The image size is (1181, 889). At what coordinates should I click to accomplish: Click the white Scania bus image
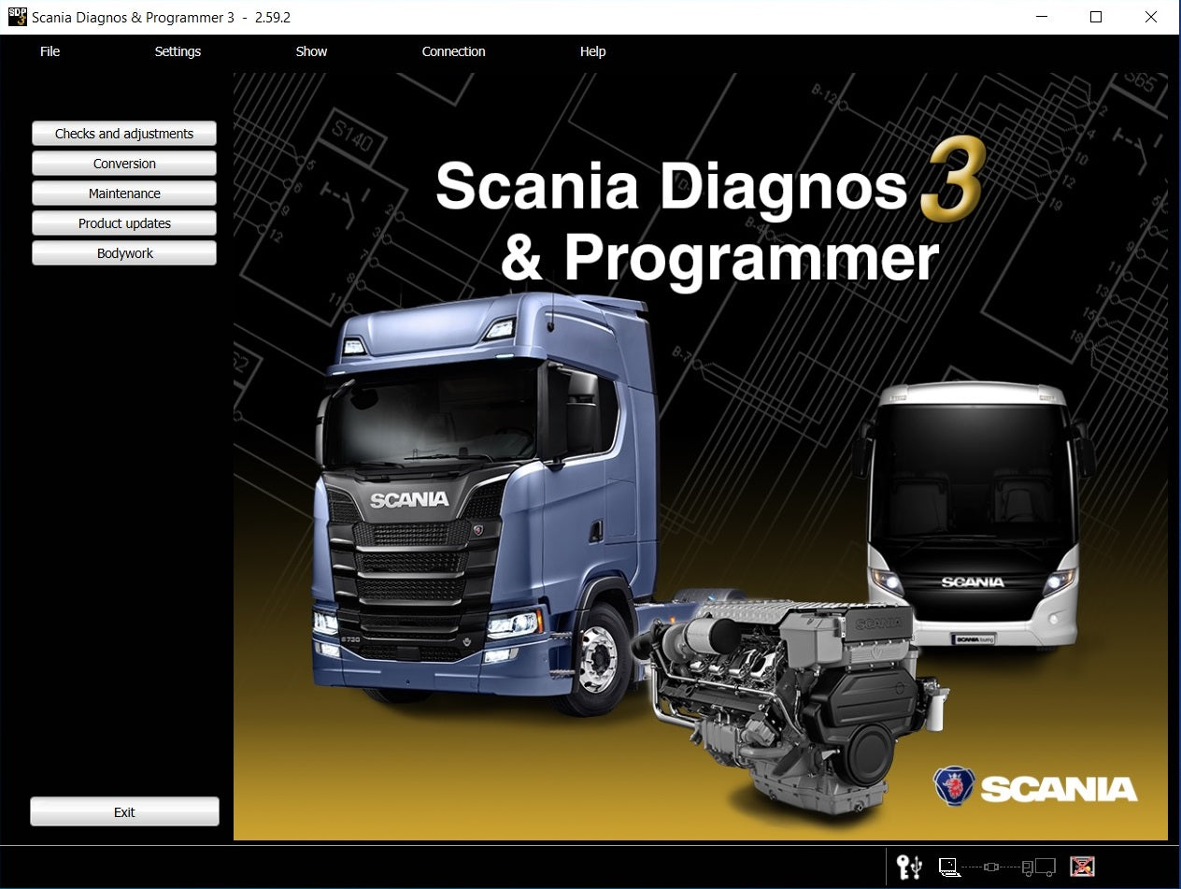(x=972, y=516)
